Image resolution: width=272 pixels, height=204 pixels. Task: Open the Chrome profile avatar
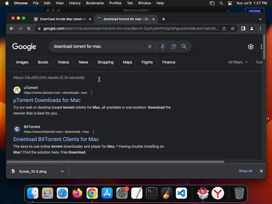(252, 28)
